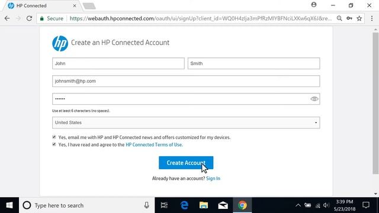Click the Type here to search box
The width and height of the screenshot is (379, 213).
[x=86, y=205]
